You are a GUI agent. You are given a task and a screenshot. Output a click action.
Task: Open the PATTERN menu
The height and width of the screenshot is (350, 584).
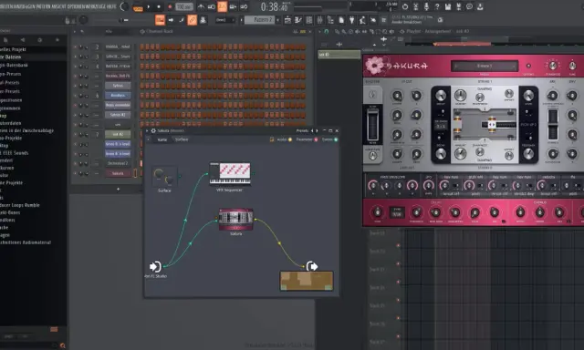[43, 6]
